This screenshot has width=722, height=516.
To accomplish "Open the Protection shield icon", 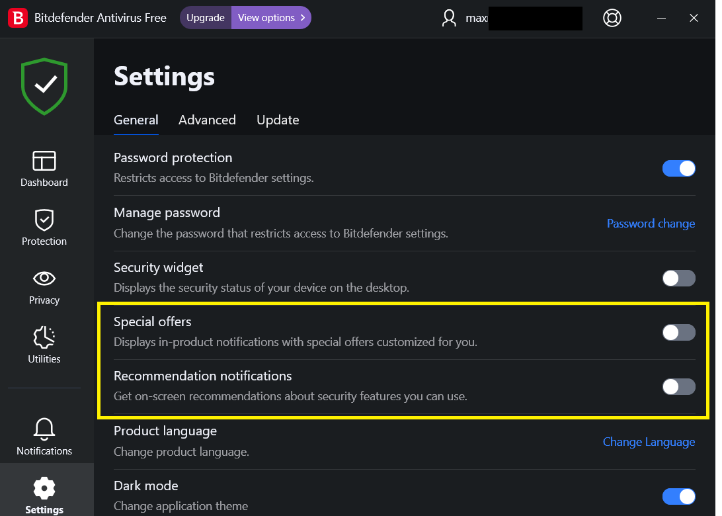I will [x=44, y=220].
